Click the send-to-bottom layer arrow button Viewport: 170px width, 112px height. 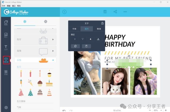98,39
